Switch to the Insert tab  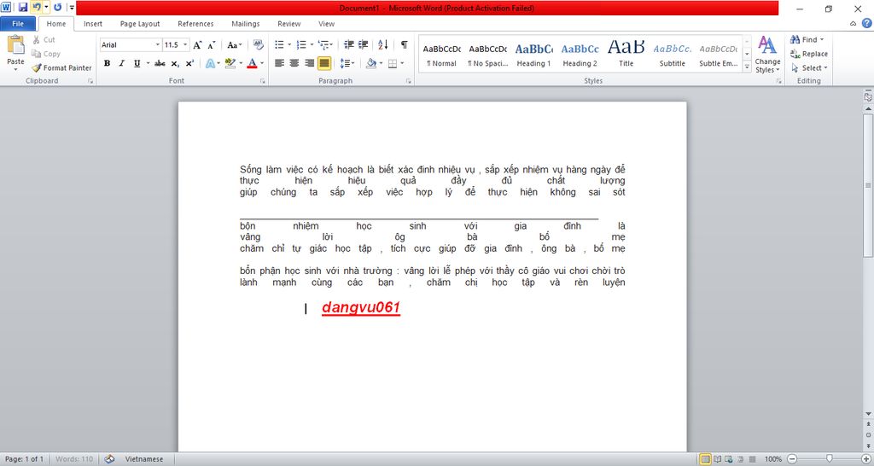[x=93, y=23]
